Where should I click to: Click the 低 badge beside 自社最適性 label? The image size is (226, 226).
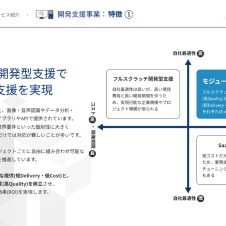pyautogui.click(x=201, y=198)
